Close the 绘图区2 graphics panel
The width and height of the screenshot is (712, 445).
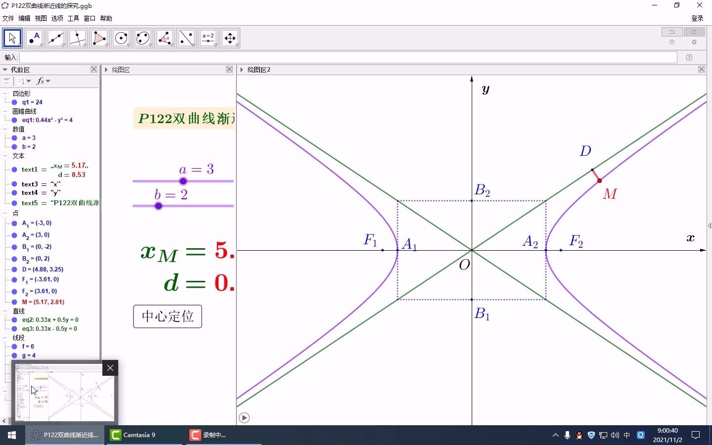[x=702, y=69]
